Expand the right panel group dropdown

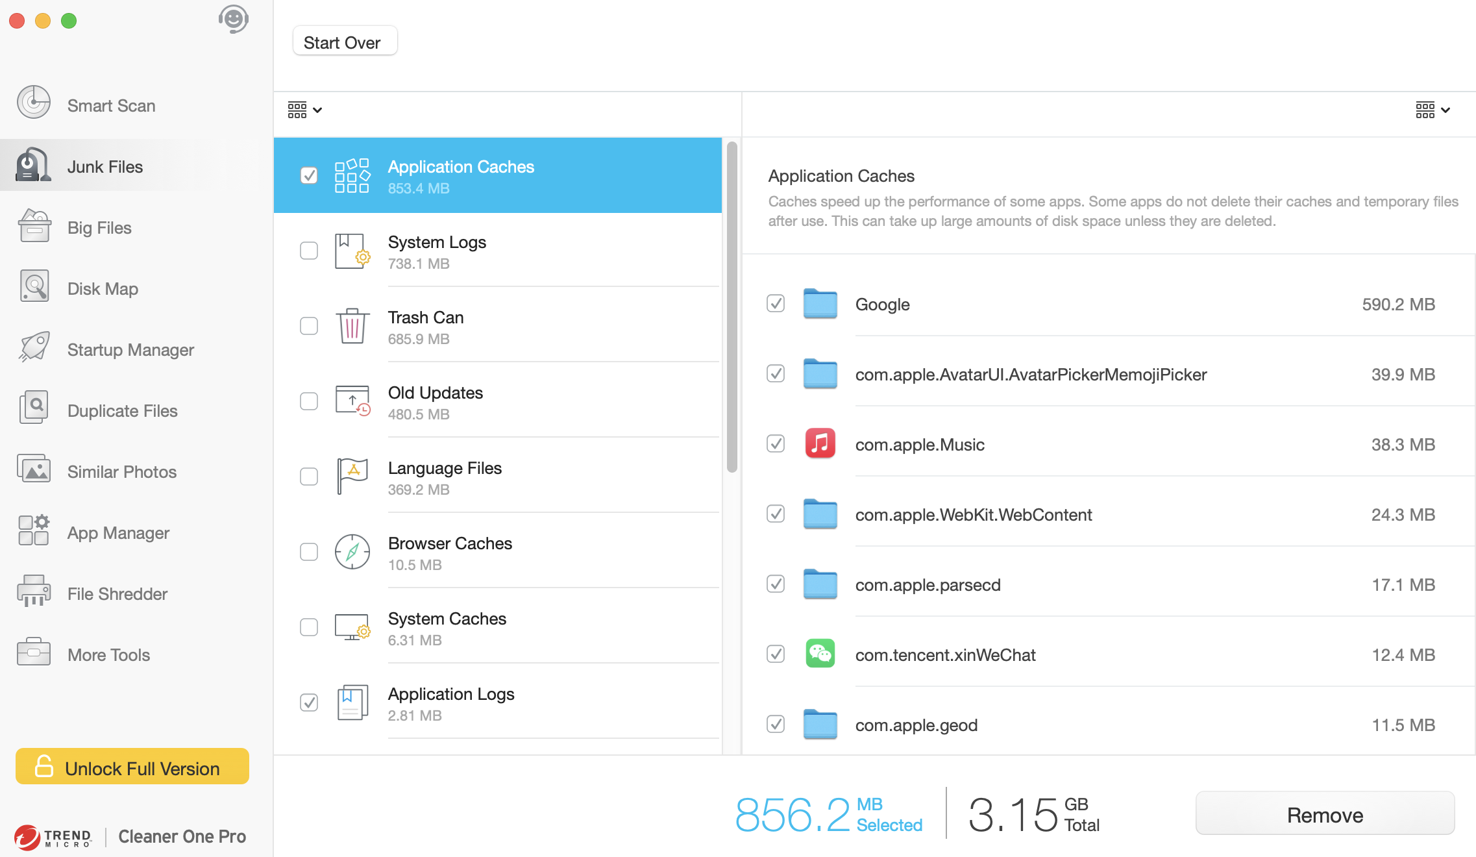pos(1431,110)
